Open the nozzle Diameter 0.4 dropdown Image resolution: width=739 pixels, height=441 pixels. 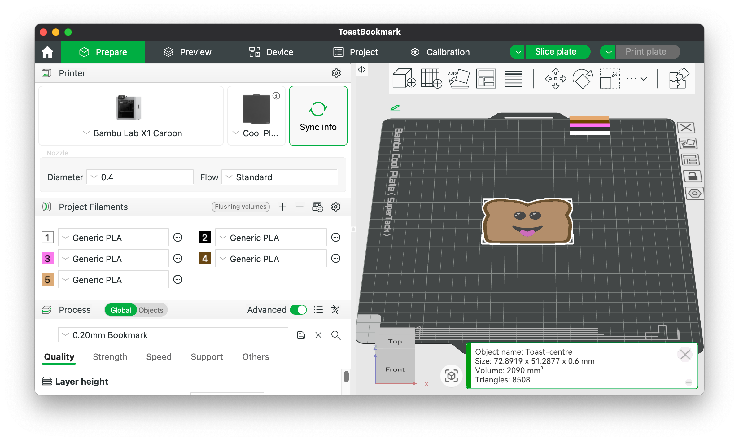click(x=140, y=177)
